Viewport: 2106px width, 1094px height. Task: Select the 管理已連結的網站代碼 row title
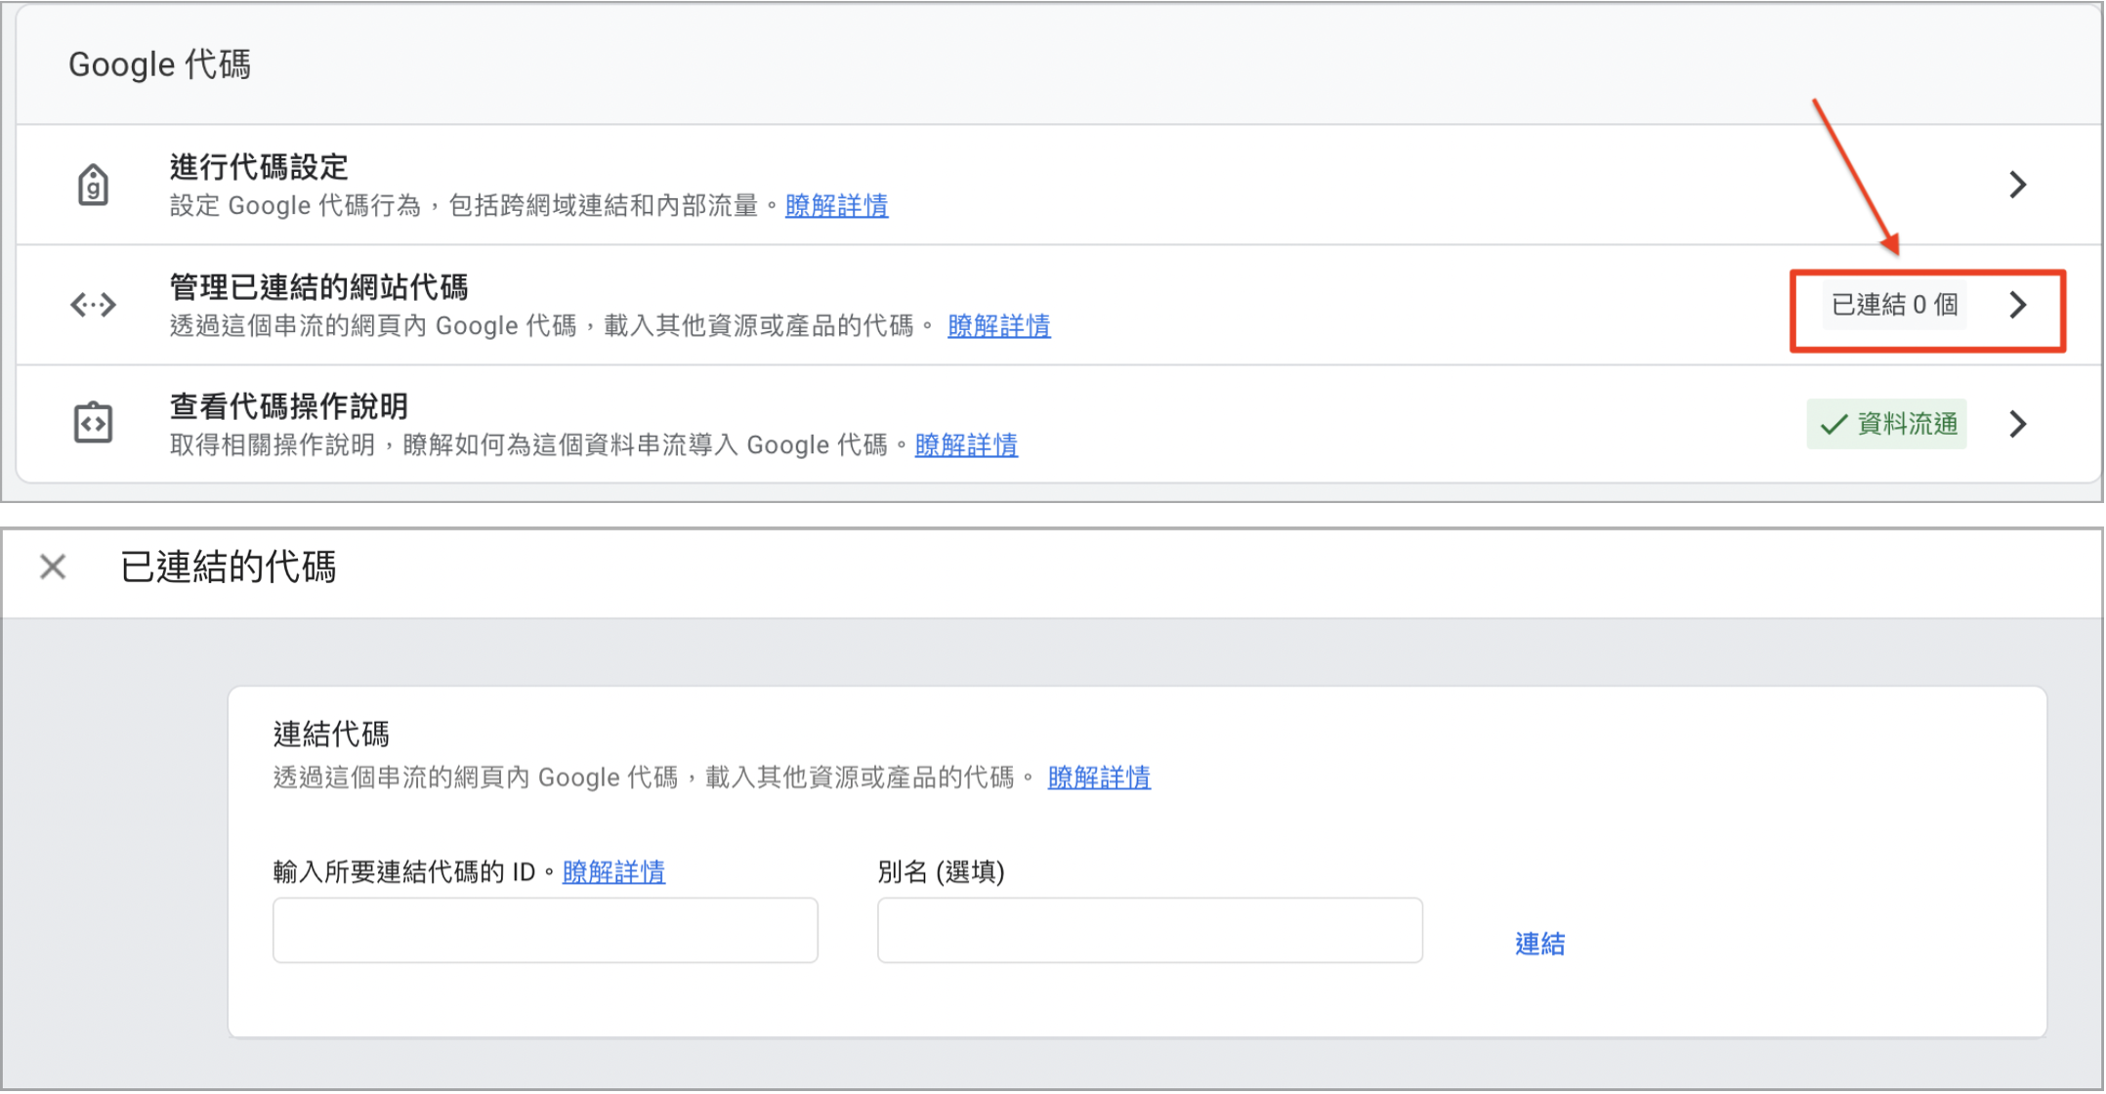pos(318,287)
